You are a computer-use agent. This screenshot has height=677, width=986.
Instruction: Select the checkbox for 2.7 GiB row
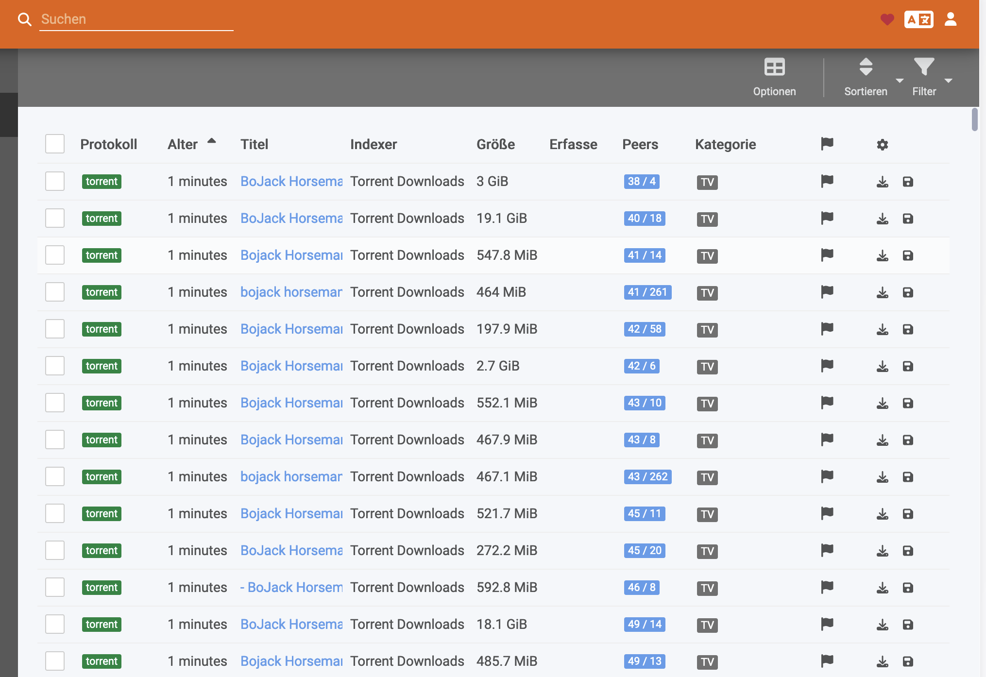55,366
